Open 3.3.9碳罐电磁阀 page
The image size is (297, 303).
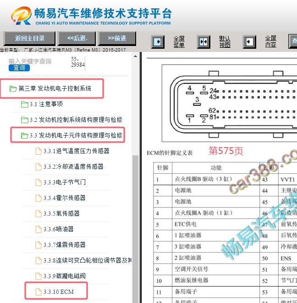tap(65, 276)
